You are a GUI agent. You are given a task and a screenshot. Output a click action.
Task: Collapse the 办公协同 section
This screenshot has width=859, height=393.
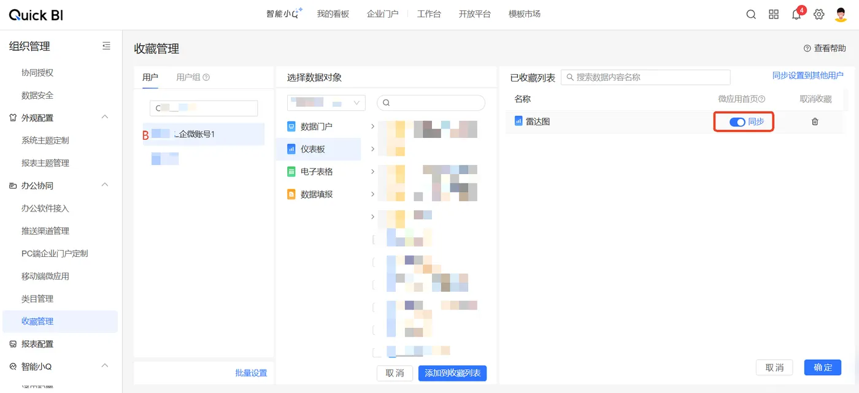(105, 185)
